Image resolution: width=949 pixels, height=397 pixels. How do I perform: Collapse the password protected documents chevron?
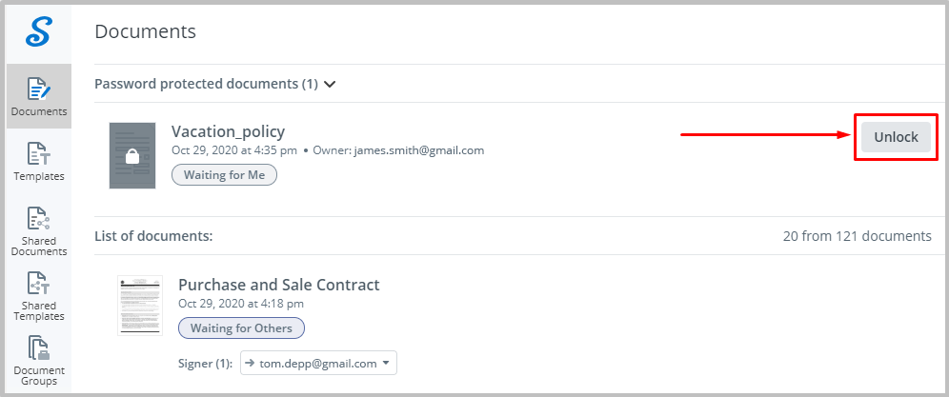[330, 84]
